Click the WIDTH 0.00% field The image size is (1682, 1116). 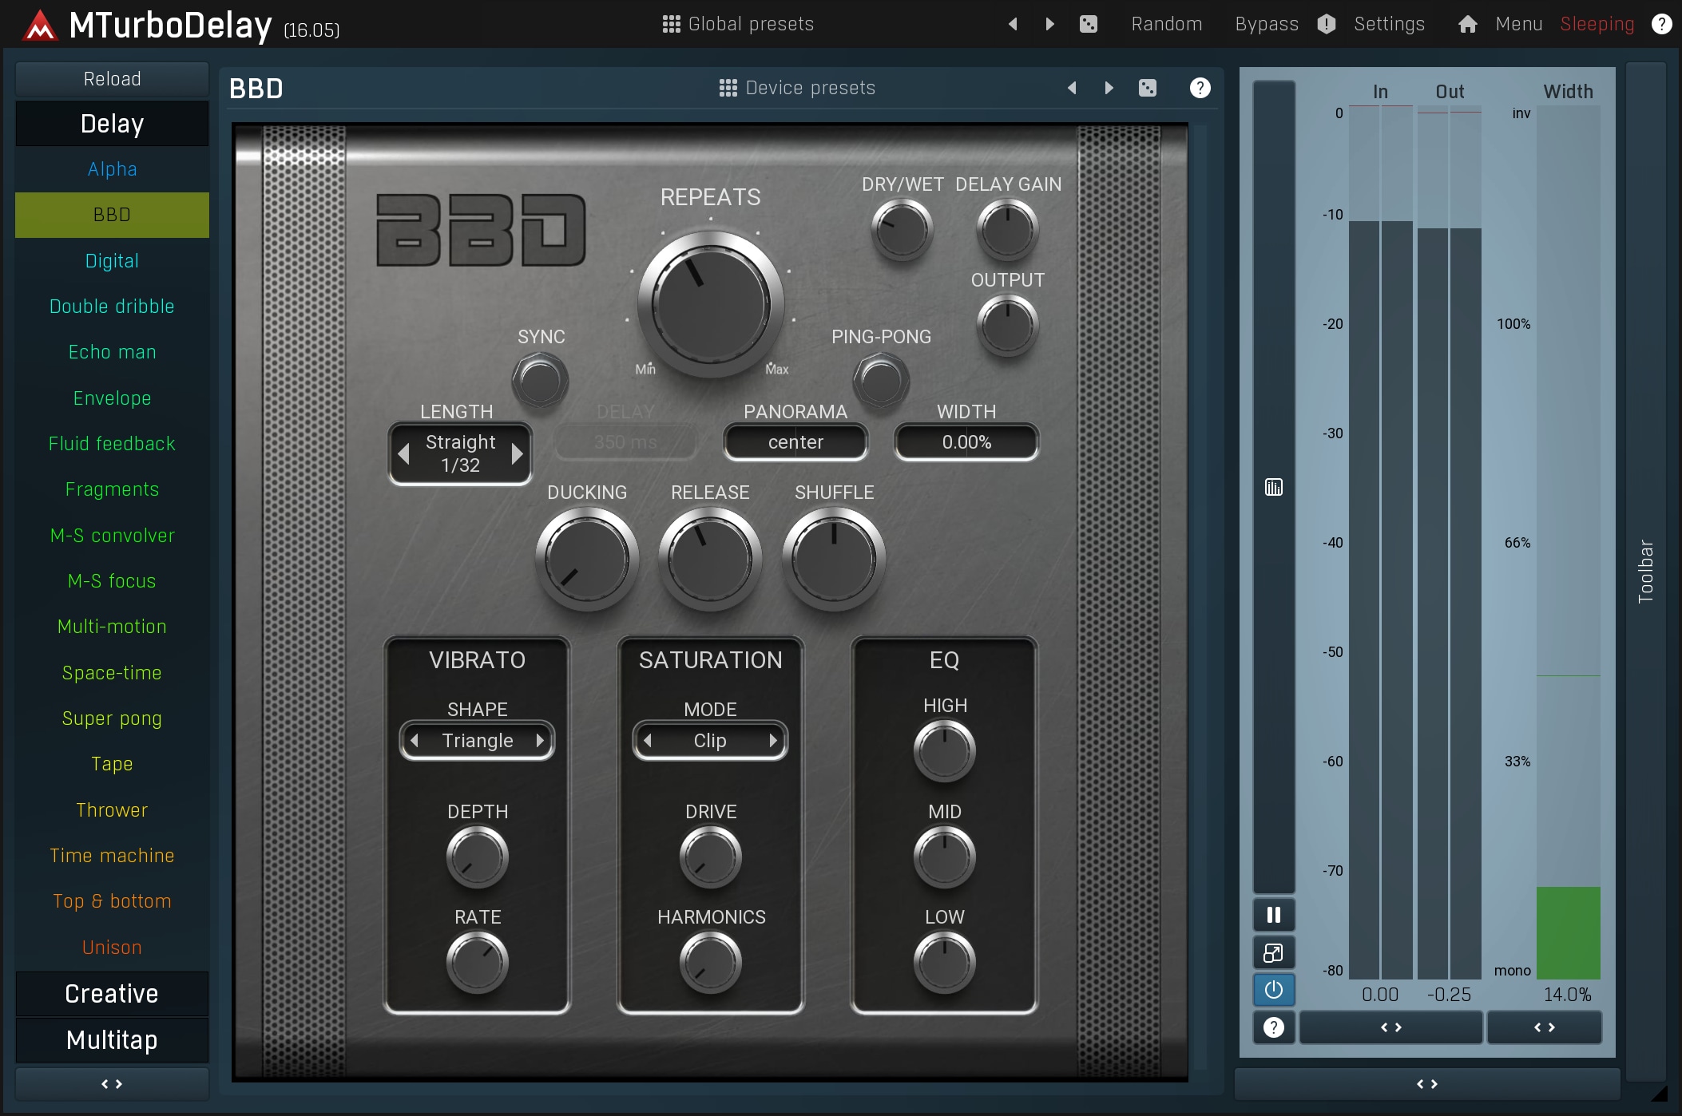(966, 442)
